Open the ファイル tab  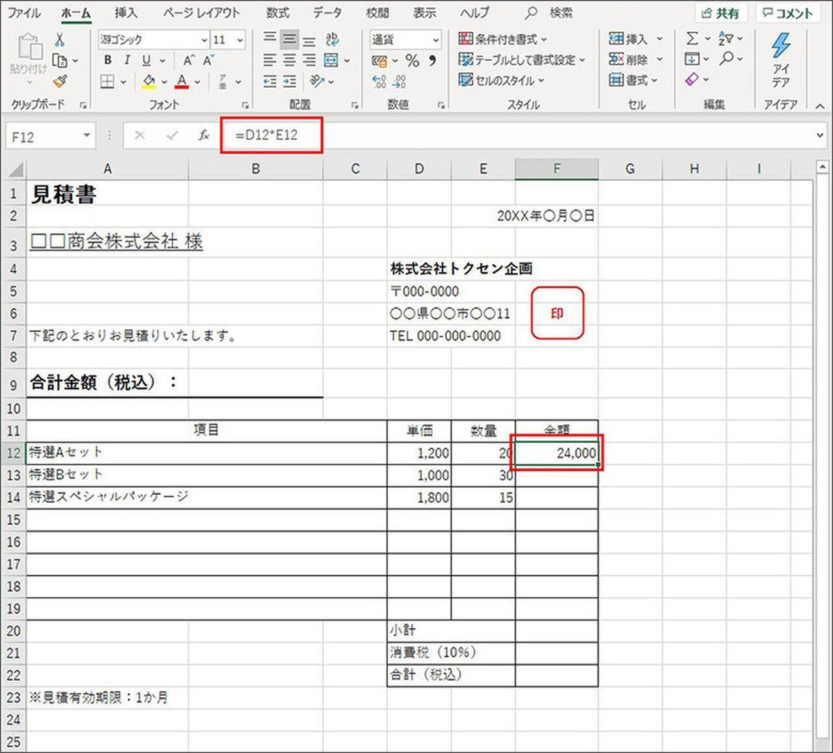point(24,13)
